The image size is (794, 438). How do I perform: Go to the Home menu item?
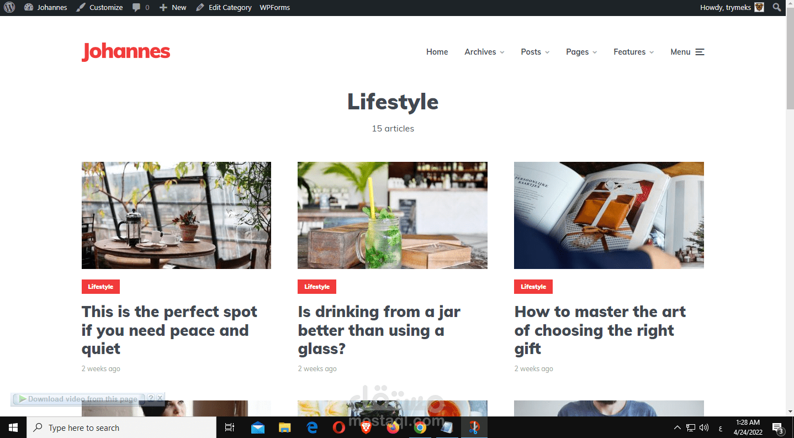click(x=437, y=52)
